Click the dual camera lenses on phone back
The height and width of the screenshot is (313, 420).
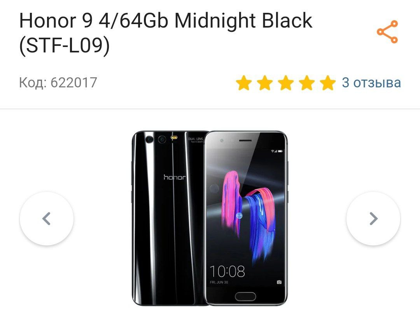click(156, 139)
